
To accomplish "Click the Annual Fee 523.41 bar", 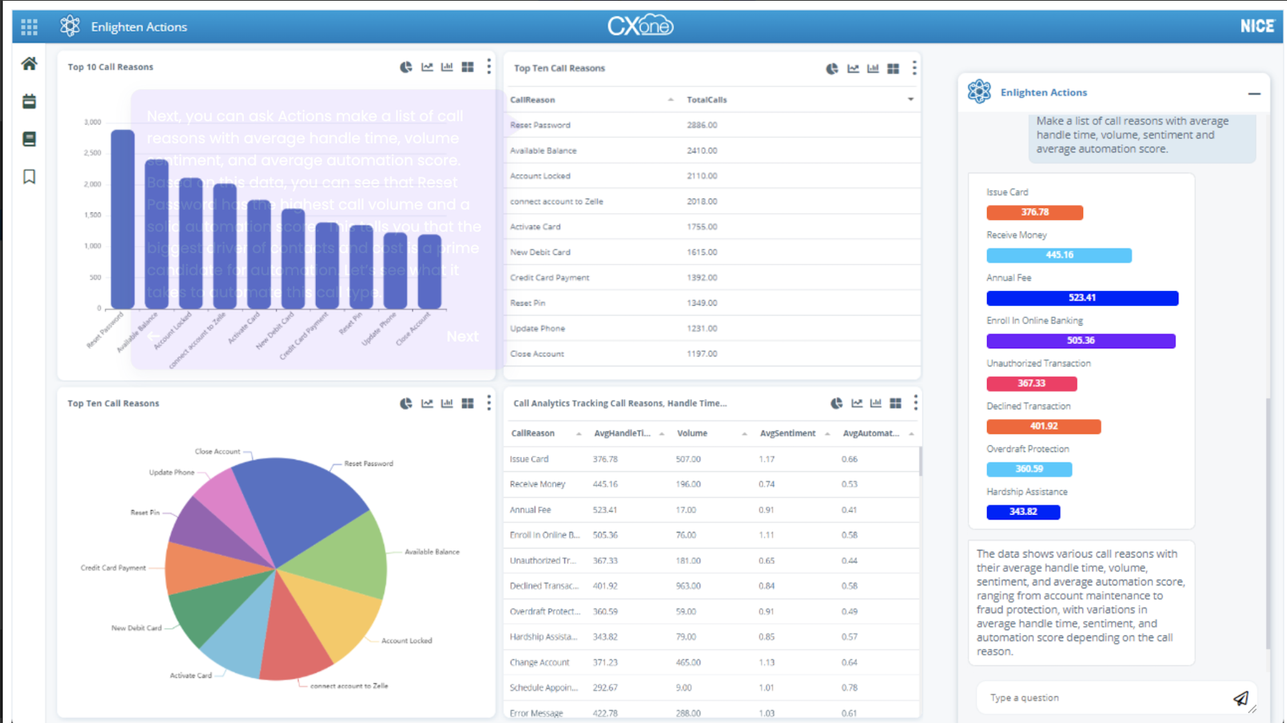I will 1082,298.
